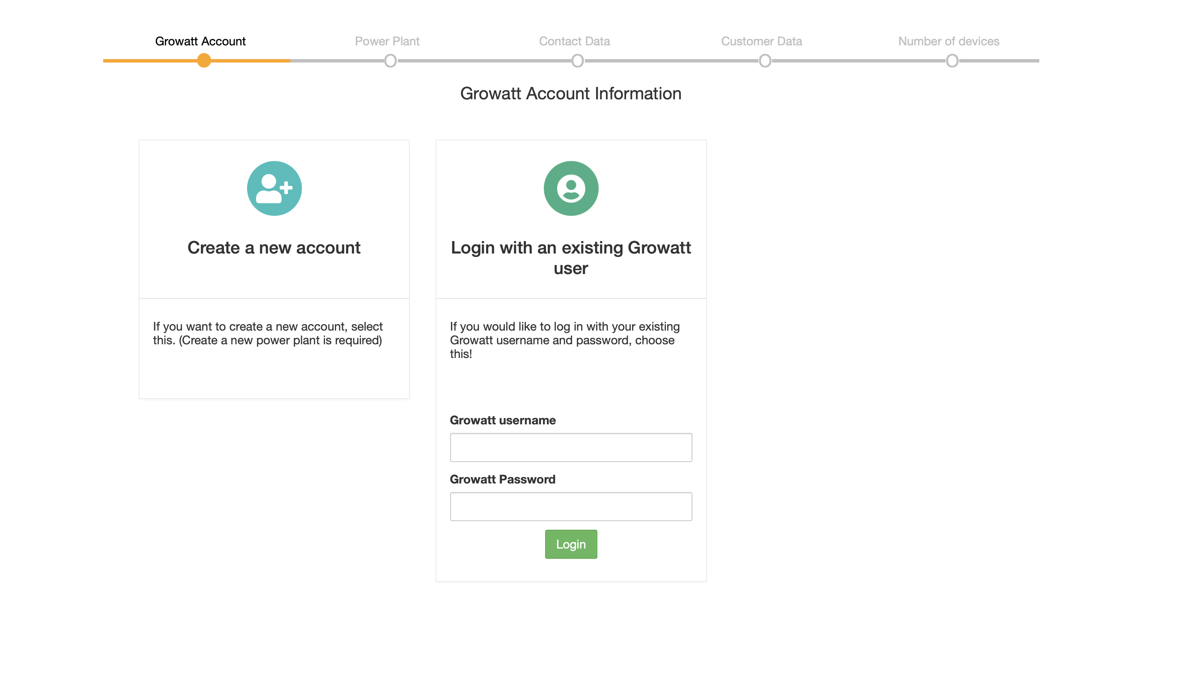Open the Power Plant step label
Image resolution: width=1199 pixels, height=698 pixels.
point(387,42)
